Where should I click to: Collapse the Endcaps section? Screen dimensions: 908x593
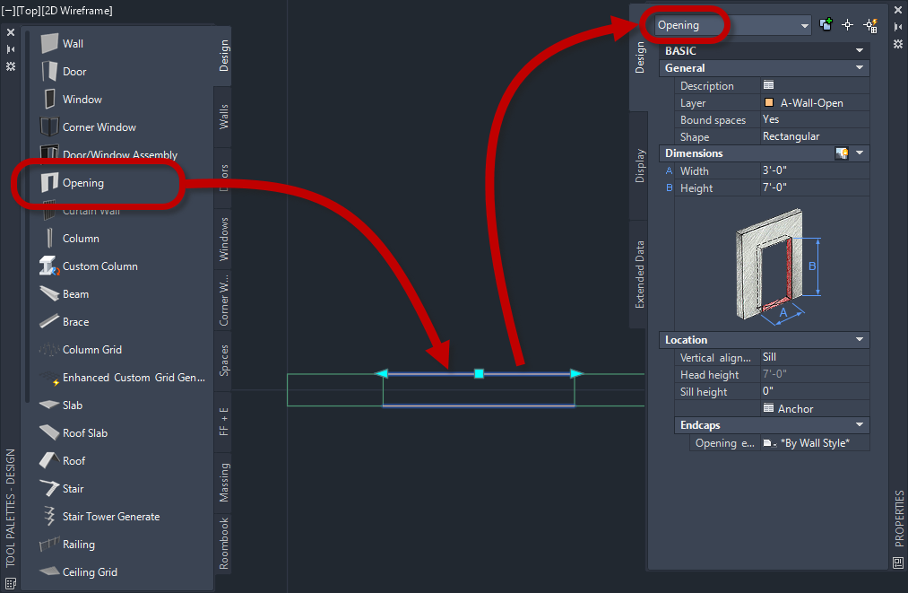[861, 424]
